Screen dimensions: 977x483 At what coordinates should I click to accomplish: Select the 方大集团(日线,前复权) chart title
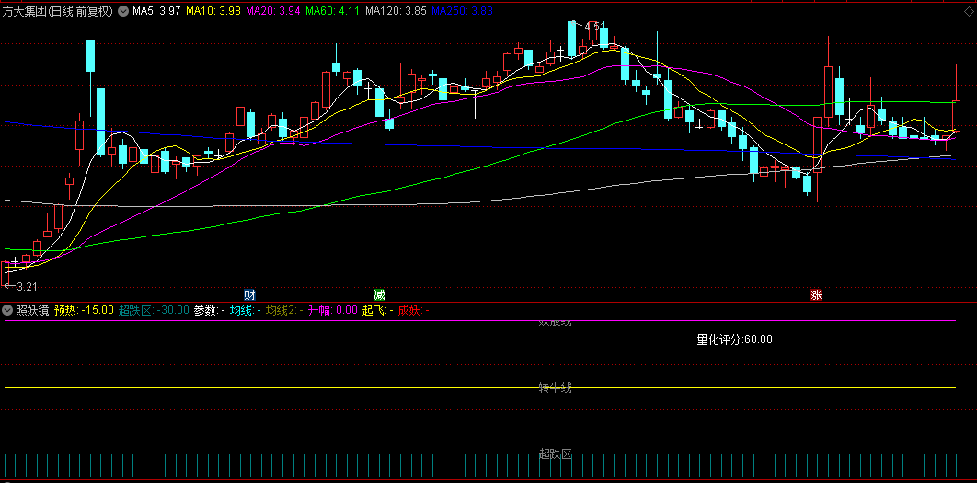58,11
